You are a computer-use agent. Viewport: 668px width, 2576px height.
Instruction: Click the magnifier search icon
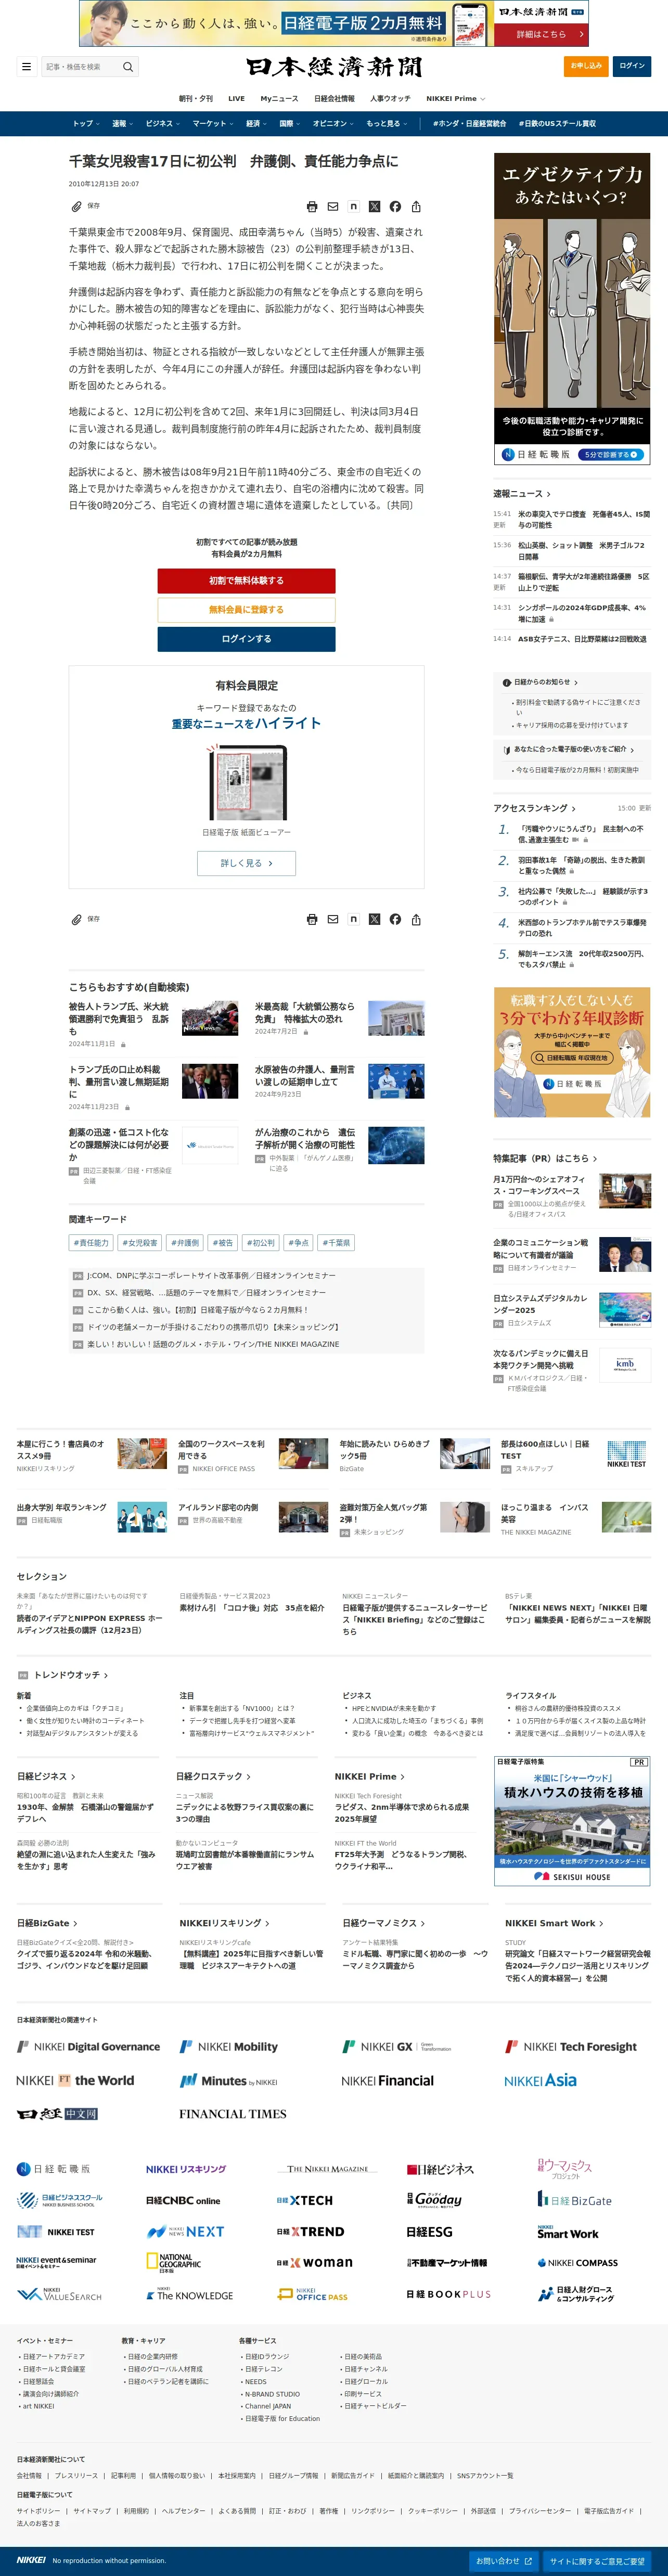point(128,67)
